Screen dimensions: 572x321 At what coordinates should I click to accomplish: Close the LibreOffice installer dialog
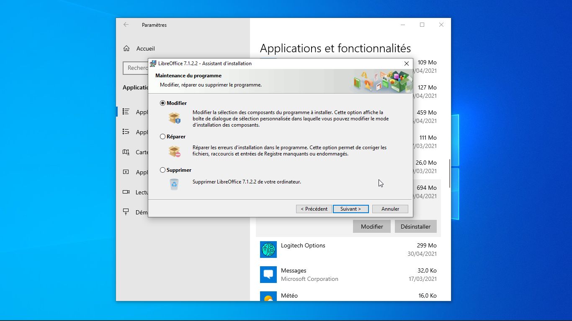click(x=406, y=64)
